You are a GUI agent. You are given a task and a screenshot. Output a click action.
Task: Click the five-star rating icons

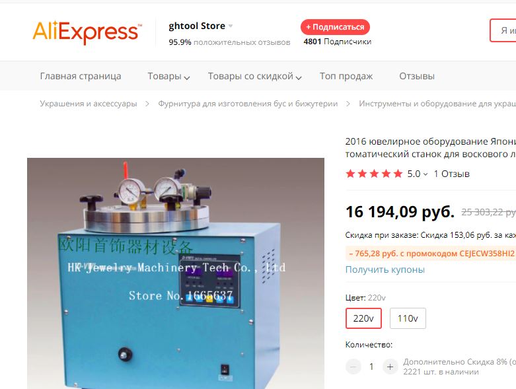pyautogui.click(x=374, y=174)
